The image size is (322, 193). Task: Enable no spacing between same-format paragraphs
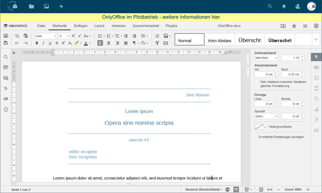(x=256, y=82)
